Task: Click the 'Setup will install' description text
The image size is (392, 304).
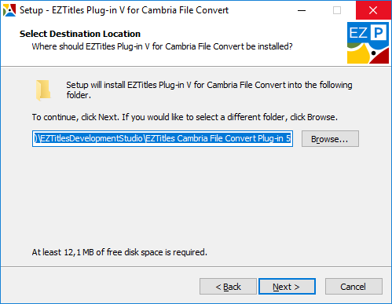Action: click(x=209, y=90)
